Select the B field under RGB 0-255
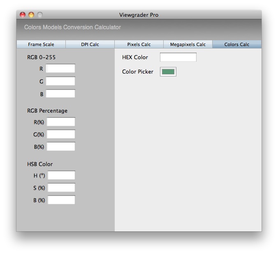Screen dimensions: 278x254 [60, 94]
